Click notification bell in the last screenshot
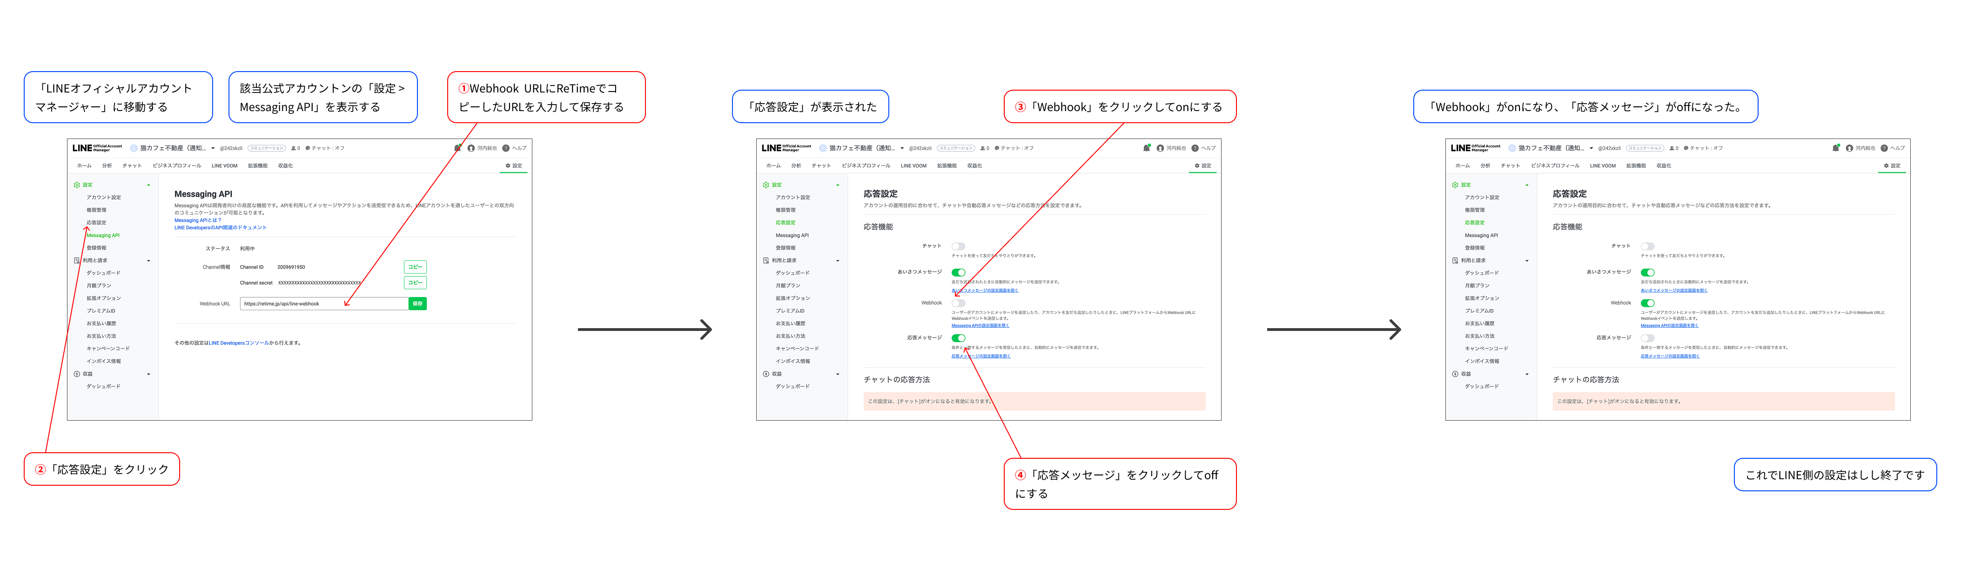Image resolution: width=1961 pixels, height=581 pixels. click(x=1835, y=148)
